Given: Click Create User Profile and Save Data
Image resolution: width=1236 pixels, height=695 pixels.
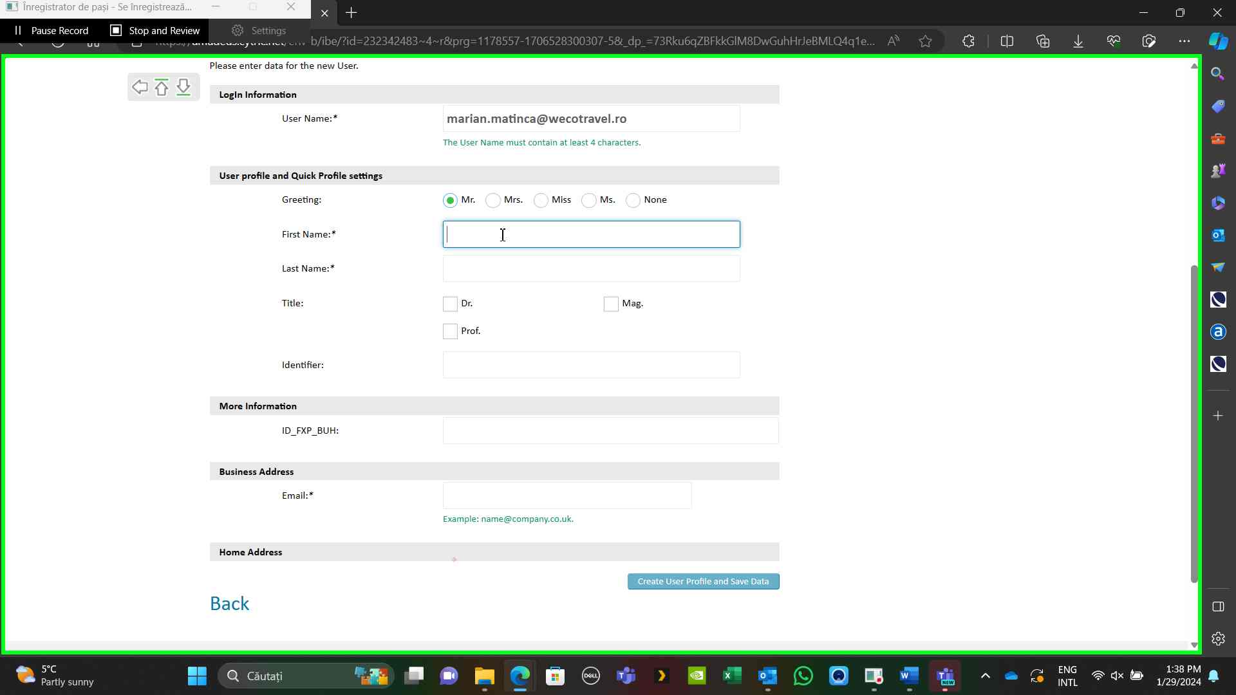Looking at the screenshot, I should 703,581.
